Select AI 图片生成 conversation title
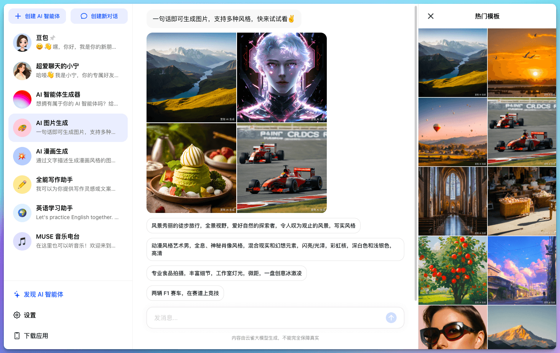This screenshot has width=560, height=353. click(x=52, y=123)
